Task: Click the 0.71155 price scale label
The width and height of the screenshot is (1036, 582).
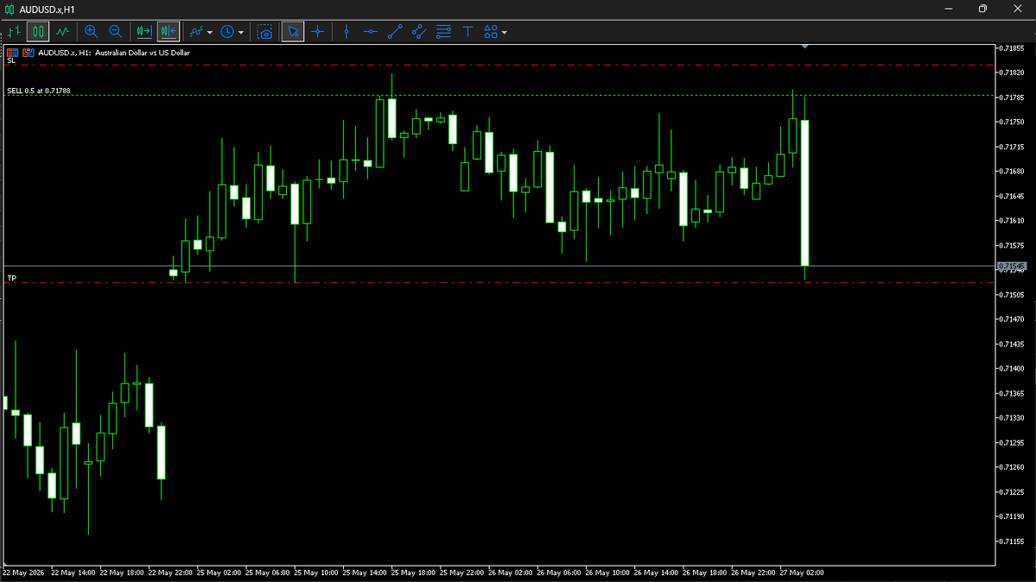Action: (1011, 541)
